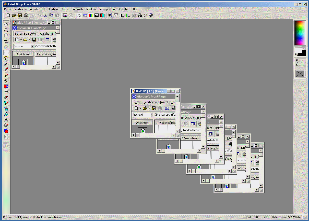Open the Ebenen menu
Image resolution: width=309 pixels, height=221 pixels.
click(65, 9)
